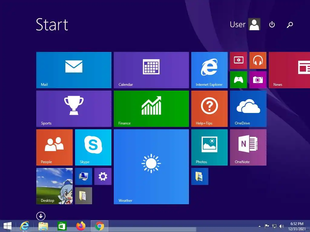Image resolution: width=310 pixels, height=232 pixels.
Task: Launch the Skype tile
Action: [x=93, y=147]
